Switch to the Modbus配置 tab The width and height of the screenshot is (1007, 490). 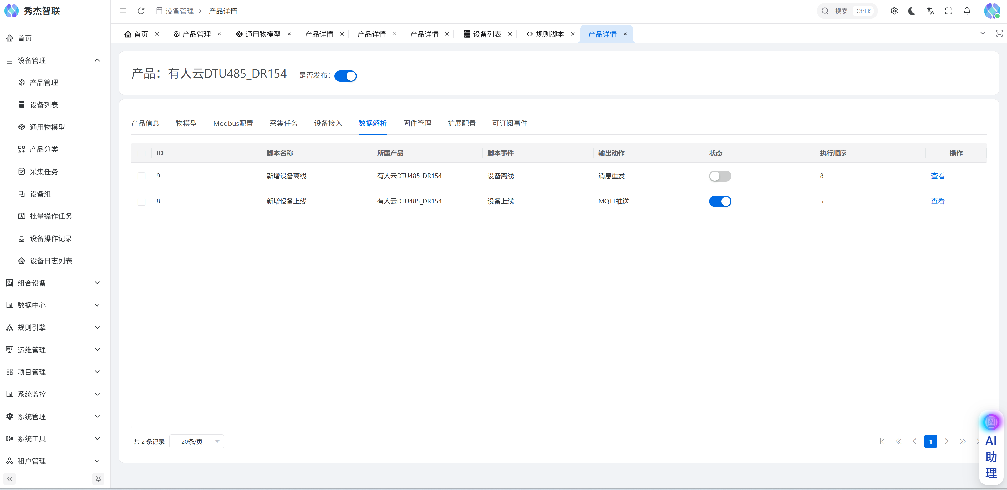(233, 124)
